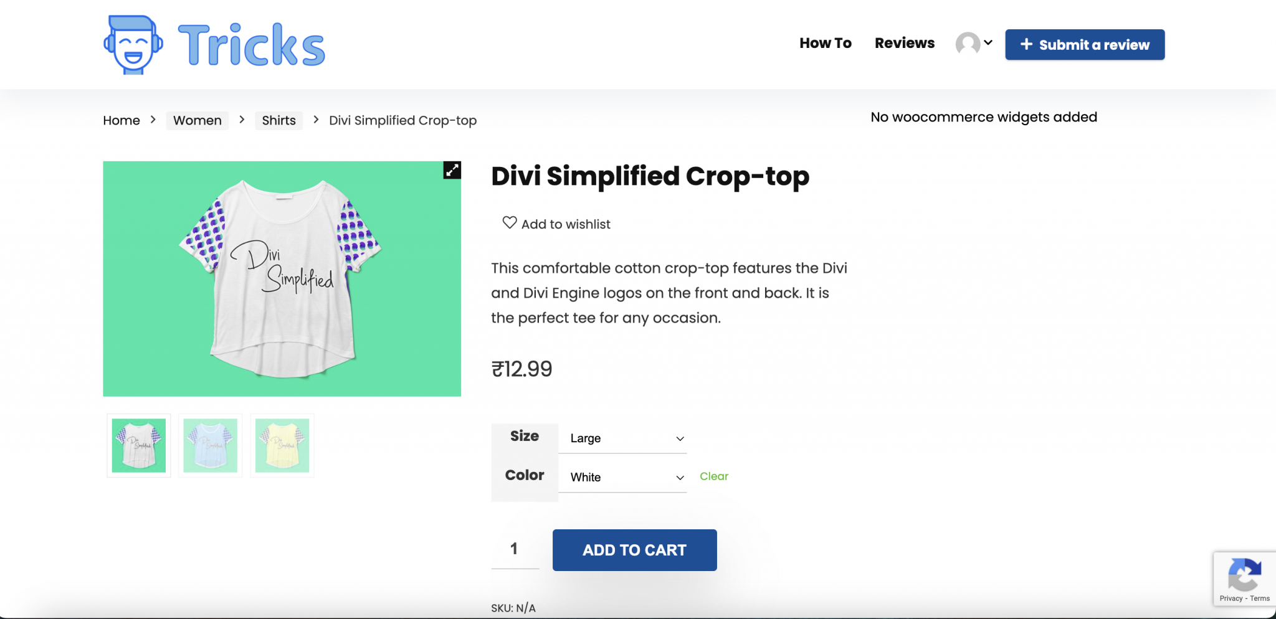Click the reCAPTCHA badge icon
Screen dimensions: 1276x619
(x=1244, y=574)
